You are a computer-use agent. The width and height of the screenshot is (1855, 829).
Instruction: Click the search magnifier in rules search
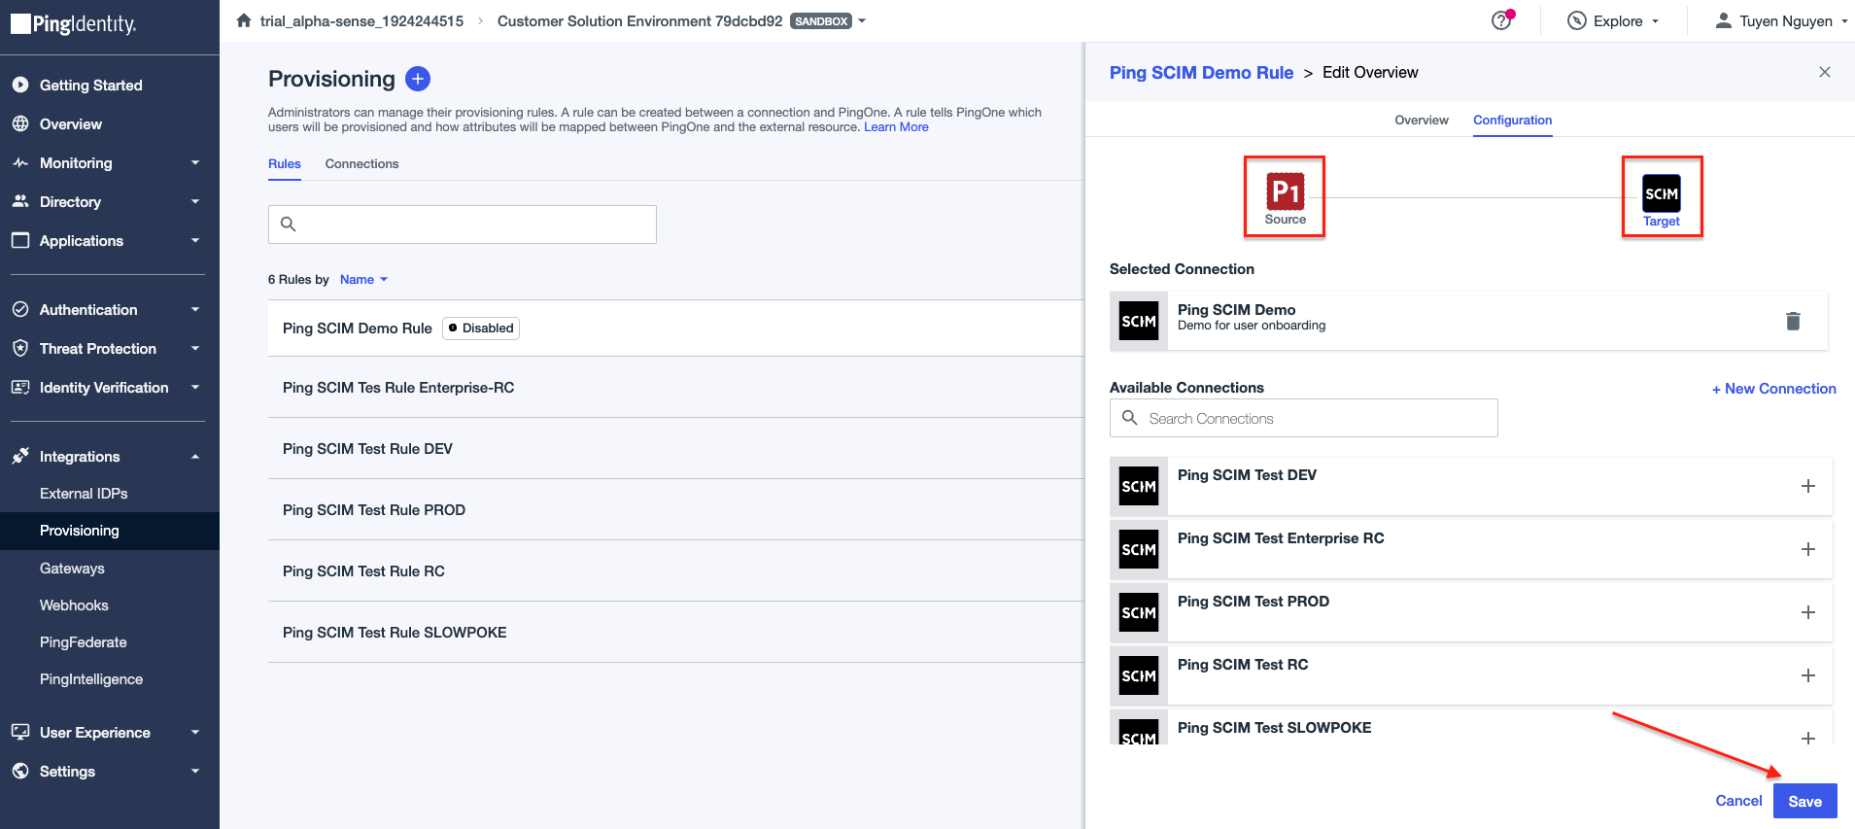pyautogui.click(x=288, y=224)
